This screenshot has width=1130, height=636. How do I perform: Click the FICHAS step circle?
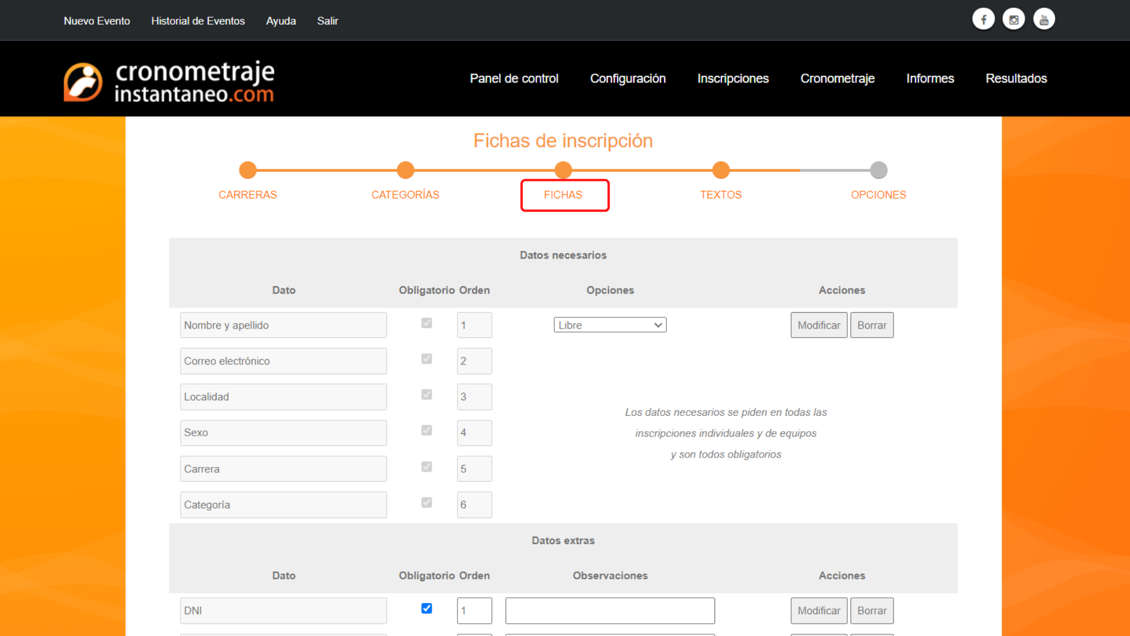563,170
